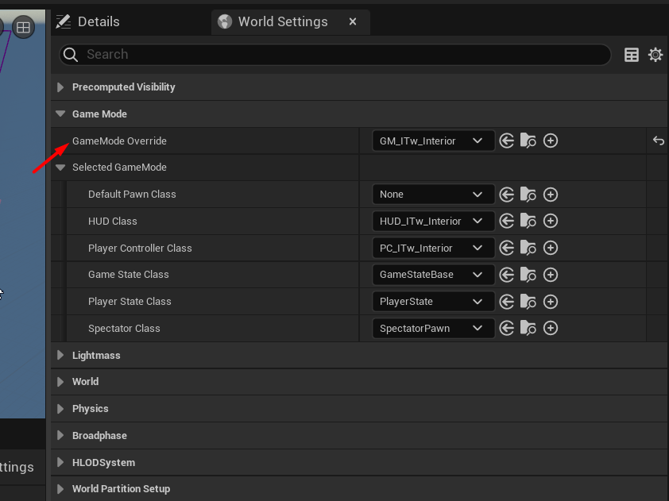
Task: Open the details settings gear menu
Action: click(655, 55)
